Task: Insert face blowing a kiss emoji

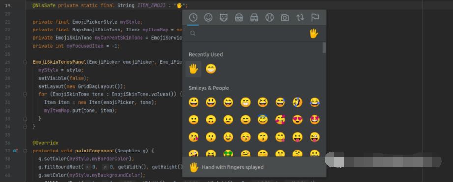Action: pos(194,137)
